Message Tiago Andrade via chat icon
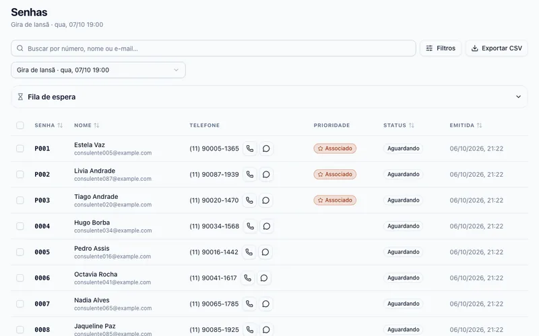Screen dimensions: 539x336 [x=265, y=200]
